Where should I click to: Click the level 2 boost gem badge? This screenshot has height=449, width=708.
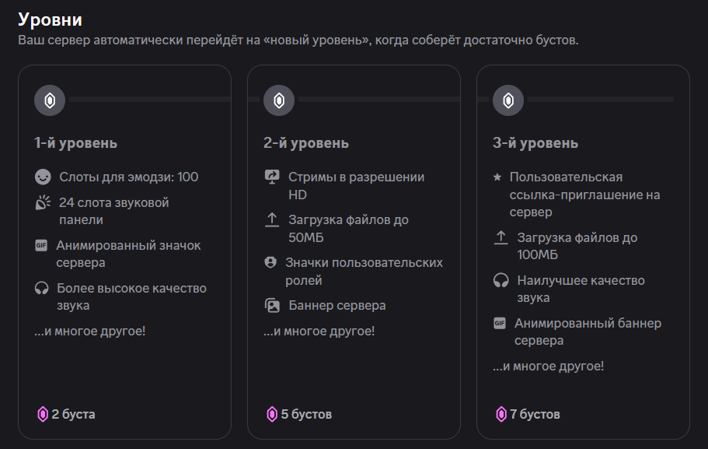tap(279, 100)
